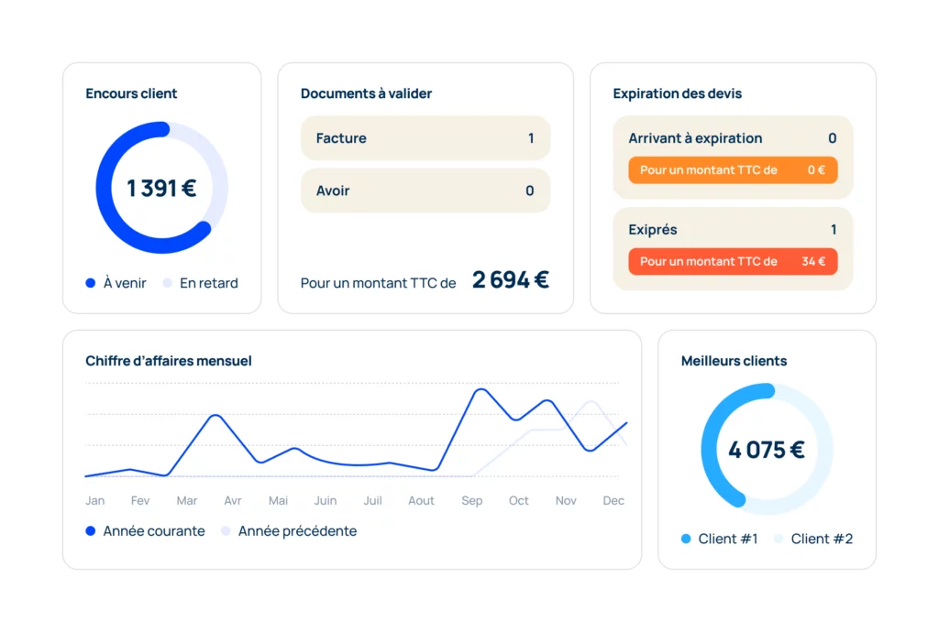Expand the 'Facture' document row
The image size is (939, 632).
tap(425, 137)
